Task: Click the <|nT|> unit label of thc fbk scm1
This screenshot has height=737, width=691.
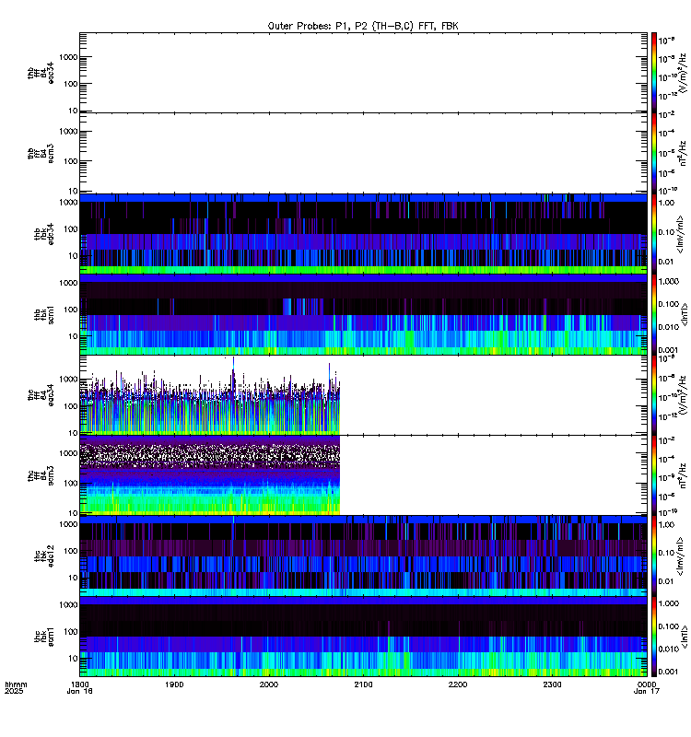Action: [685, 637]
